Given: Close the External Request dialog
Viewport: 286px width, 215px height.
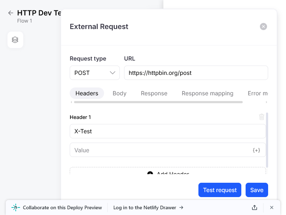Looking at the screenshot, I should pos(263,26).
